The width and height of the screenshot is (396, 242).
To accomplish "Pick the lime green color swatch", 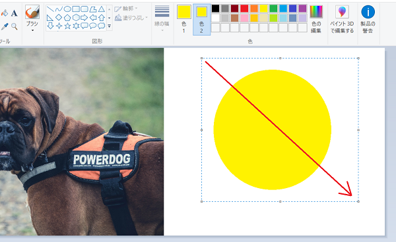I will [x=273, y=18].
